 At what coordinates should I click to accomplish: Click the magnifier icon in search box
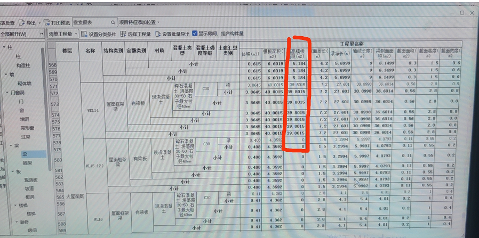click(113, 22)
